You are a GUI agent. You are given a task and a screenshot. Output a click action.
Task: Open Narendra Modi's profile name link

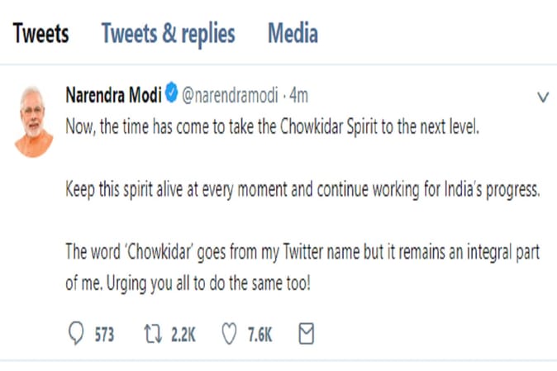pos(113,96)
